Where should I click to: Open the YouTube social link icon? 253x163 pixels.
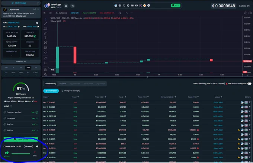coord(137,6)
